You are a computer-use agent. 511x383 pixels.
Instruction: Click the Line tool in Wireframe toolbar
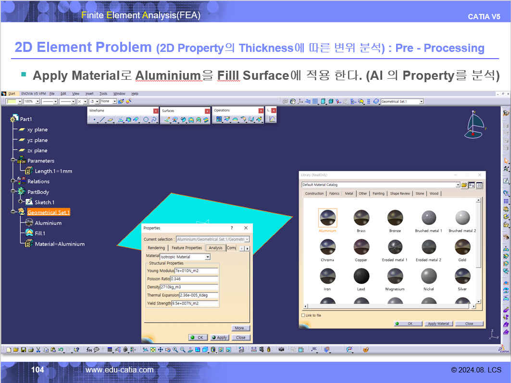click(102, 119)
